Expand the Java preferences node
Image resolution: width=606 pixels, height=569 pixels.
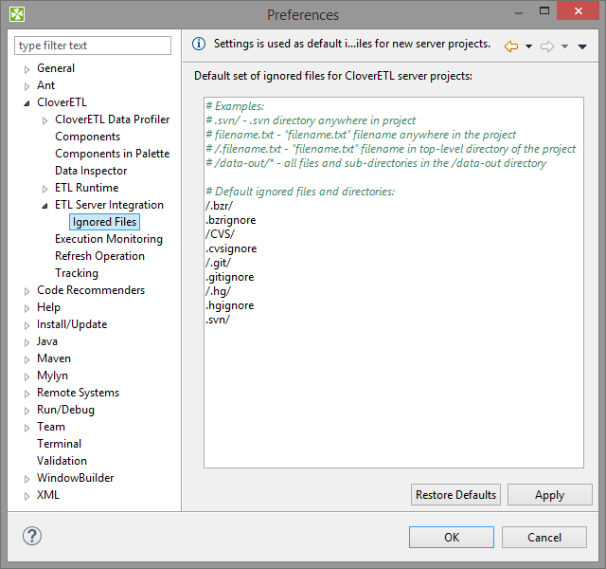point(27,342)
